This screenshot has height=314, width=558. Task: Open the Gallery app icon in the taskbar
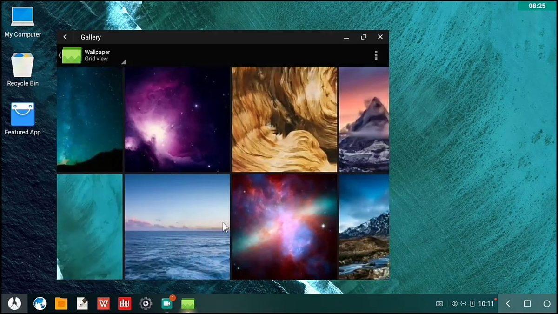(x=187, y=303)
